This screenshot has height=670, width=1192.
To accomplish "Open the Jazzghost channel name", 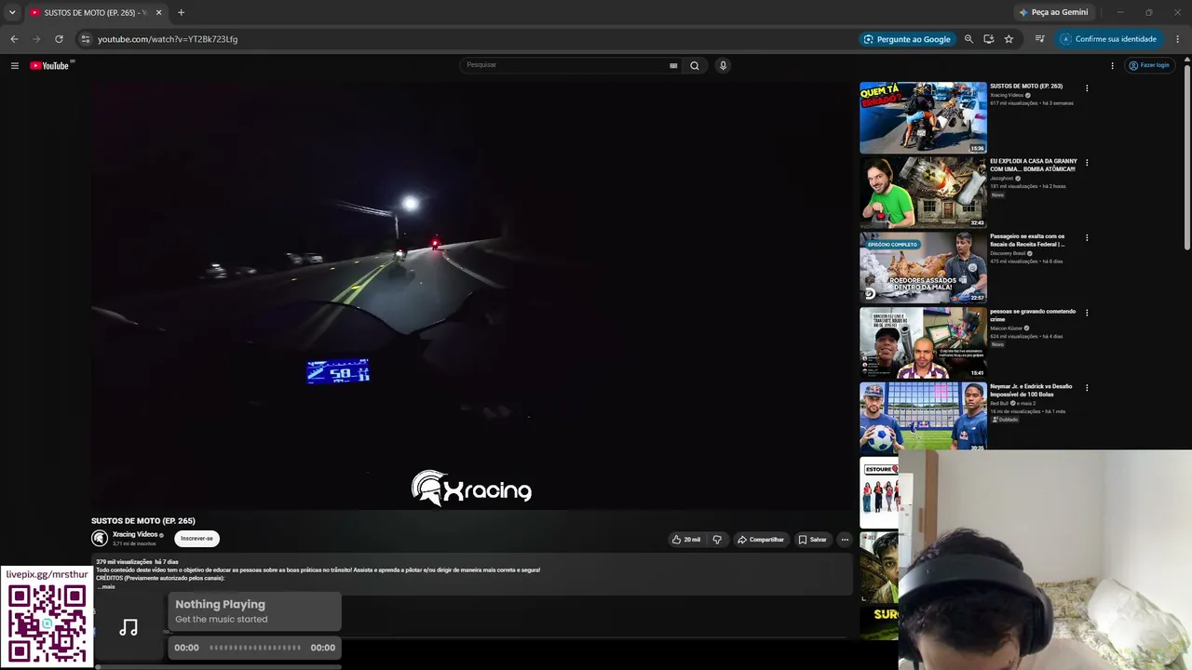I will pyautogui.click(x=1002, y=178).
